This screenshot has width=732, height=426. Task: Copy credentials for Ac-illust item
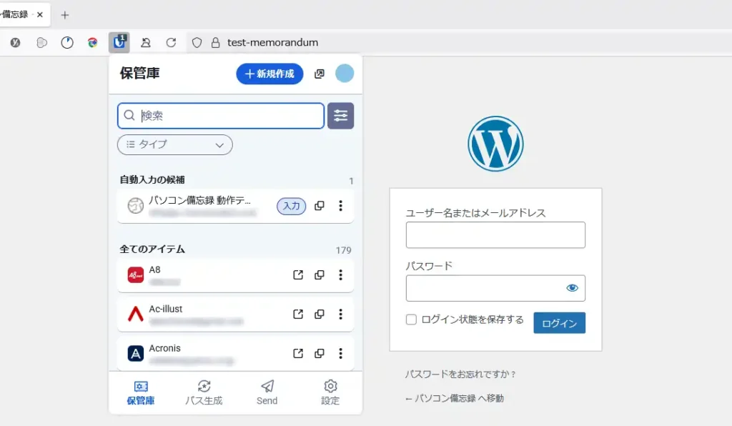(x=320, y=314)
